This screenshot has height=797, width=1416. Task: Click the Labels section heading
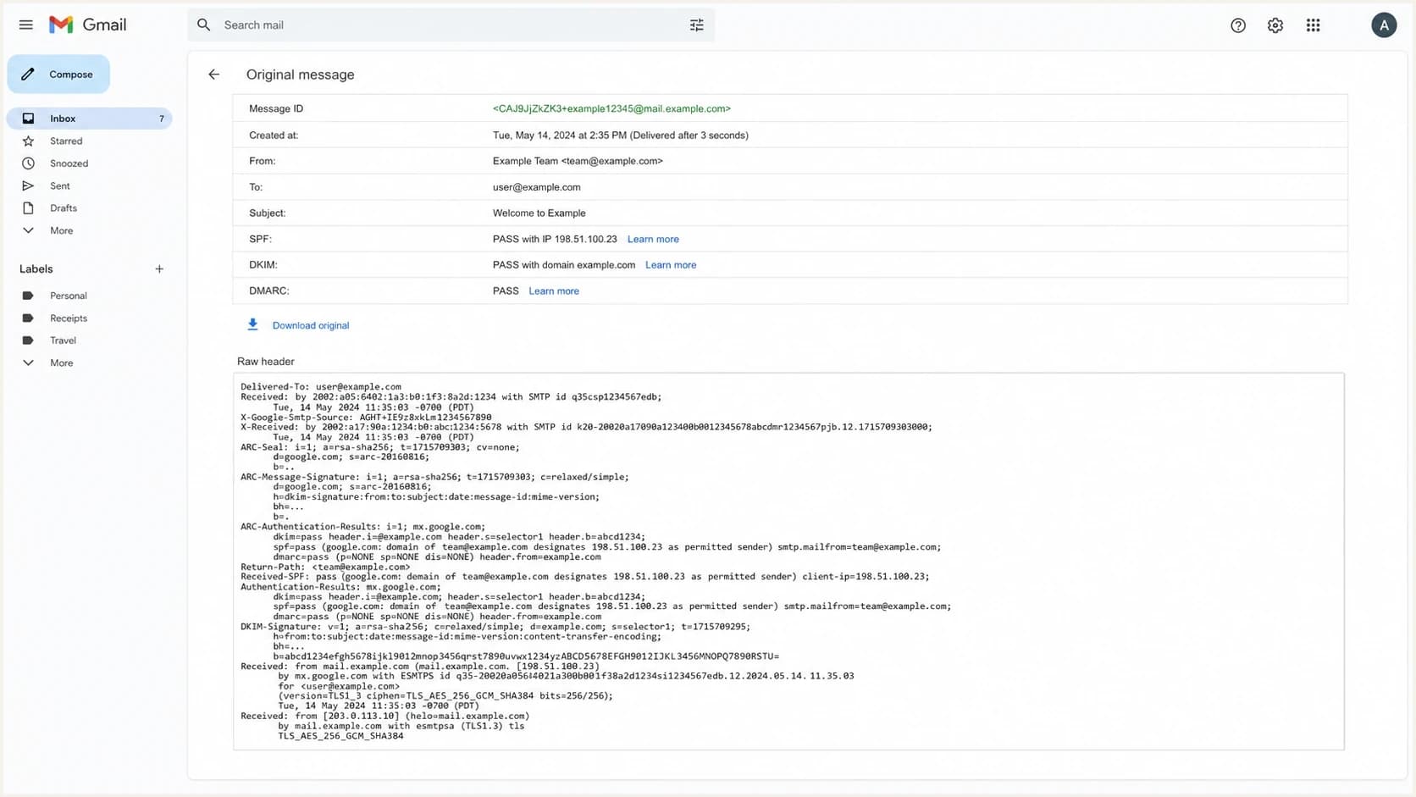point(36,269)
